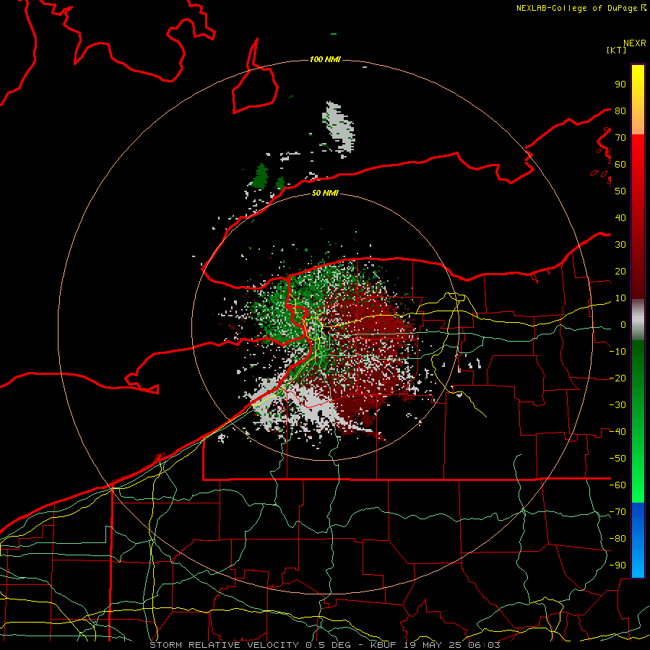This screenshot has width=650, height=650.
Task: Click the "70" value on the velocity scale
Action: tap(620, 138)
